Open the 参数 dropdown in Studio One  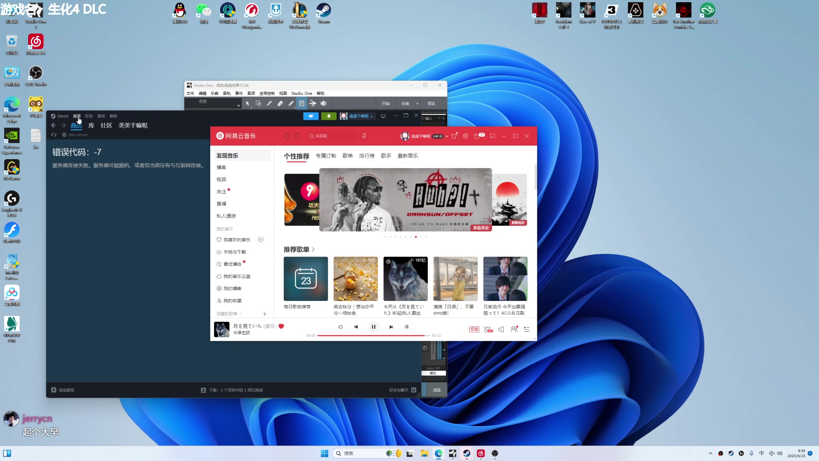coord(238,105)
